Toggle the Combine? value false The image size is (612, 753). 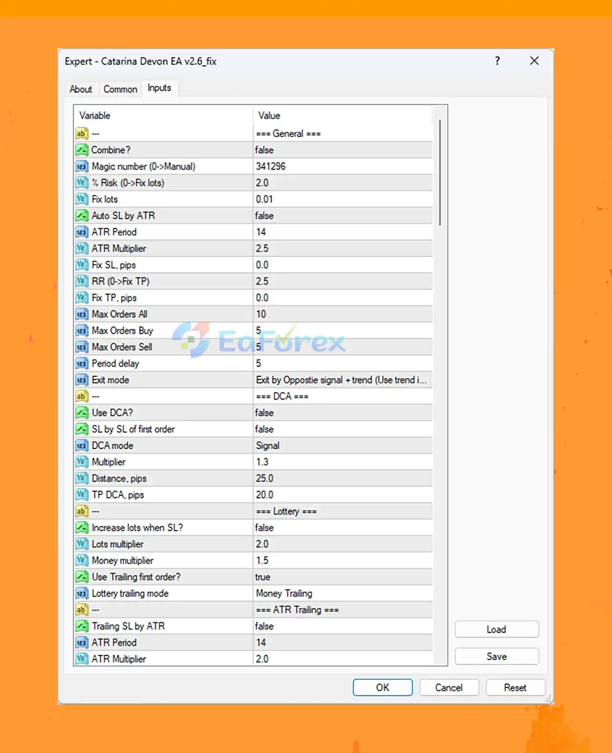[342, 150]
